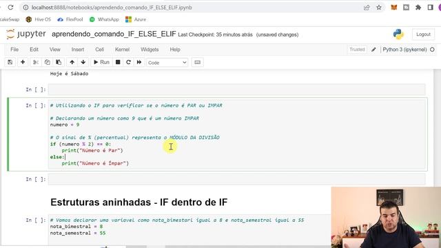This screenshot has height=248, width=441.
Task: Copy selected cells icon
Action: (x=48, y=62)
